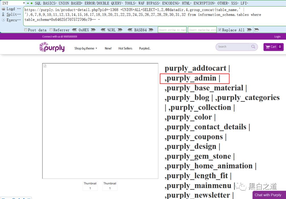
Task: Click the Load URL icon
Action: click(x=3, y=9)
